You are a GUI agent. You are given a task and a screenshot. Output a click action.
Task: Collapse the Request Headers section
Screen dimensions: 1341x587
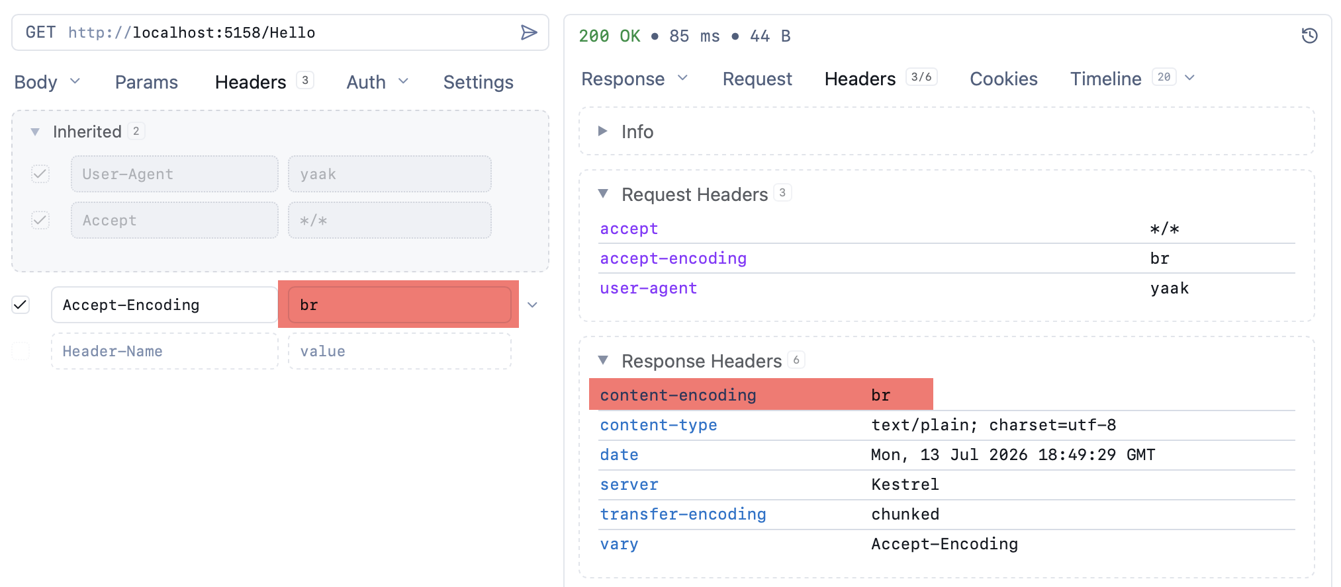click(x=603, y=194)
